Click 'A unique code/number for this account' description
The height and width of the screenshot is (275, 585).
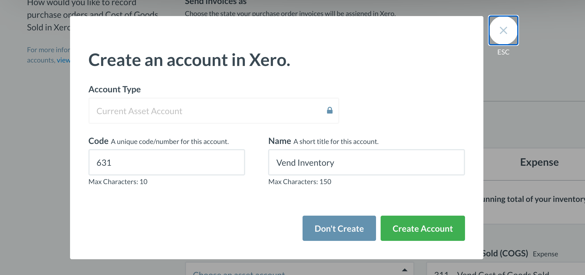(170, 142)
